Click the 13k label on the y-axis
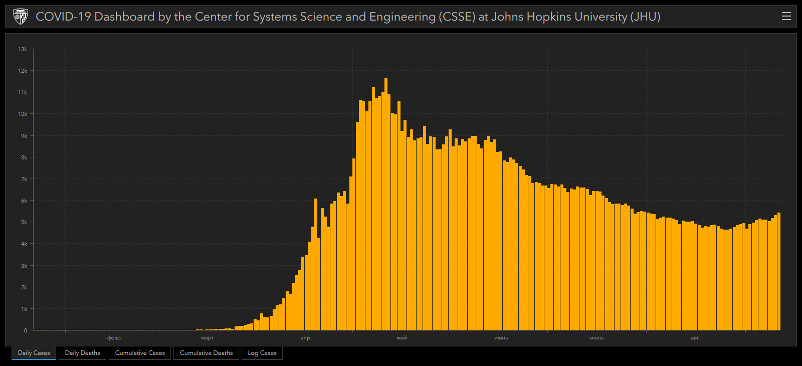The width and height of the screenshot is (802, 366). 23,49
